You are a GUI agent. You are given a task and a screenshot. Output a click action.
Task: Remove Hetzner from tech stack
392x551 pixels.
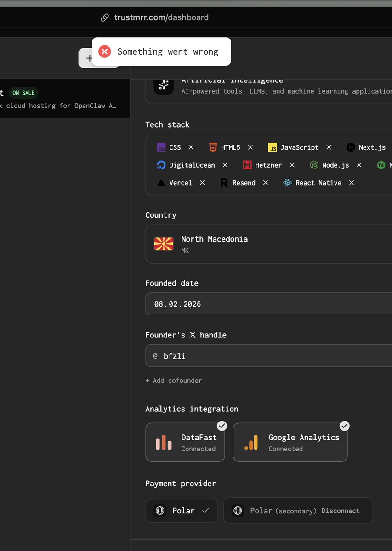[x=292, y=165]
